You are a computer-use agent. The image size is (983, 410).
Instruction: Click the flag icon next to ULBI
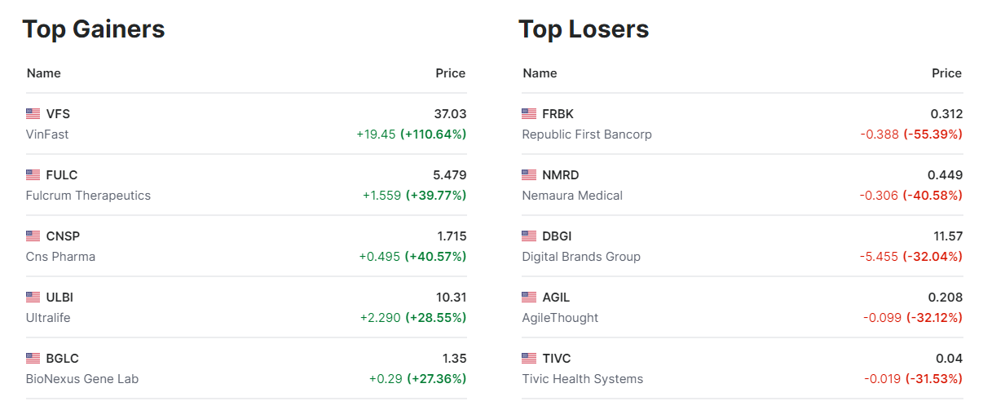(33, 298)
